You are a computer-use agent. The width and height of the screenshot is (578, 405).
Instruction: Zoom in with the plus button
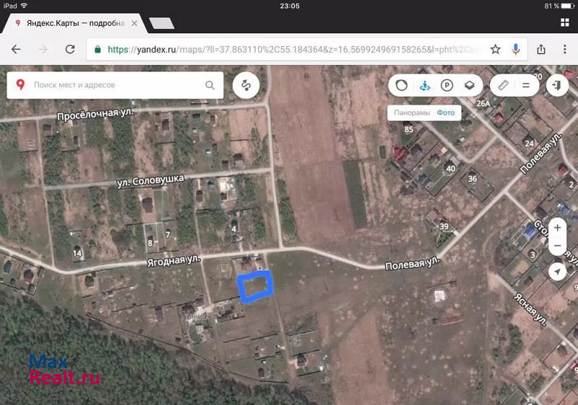[557, 227]
